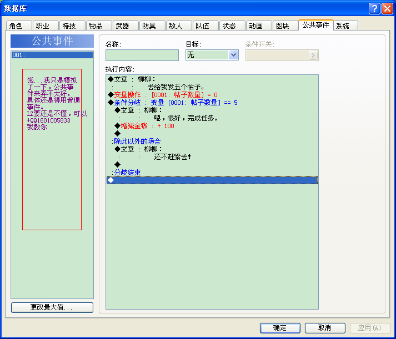
Task: Switch to the 特技 tab
Action: click(x=72, y=26)
